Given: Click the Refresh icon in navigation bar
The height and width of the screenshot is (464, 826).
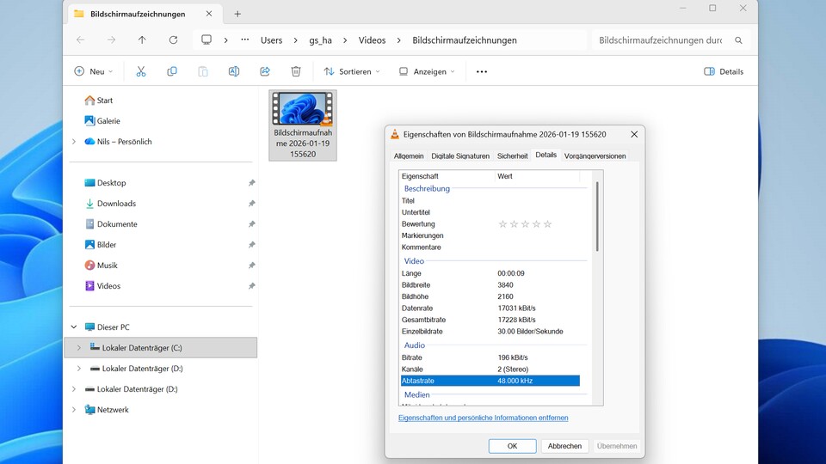Looking at the screenshot, I should pos(173,40).
